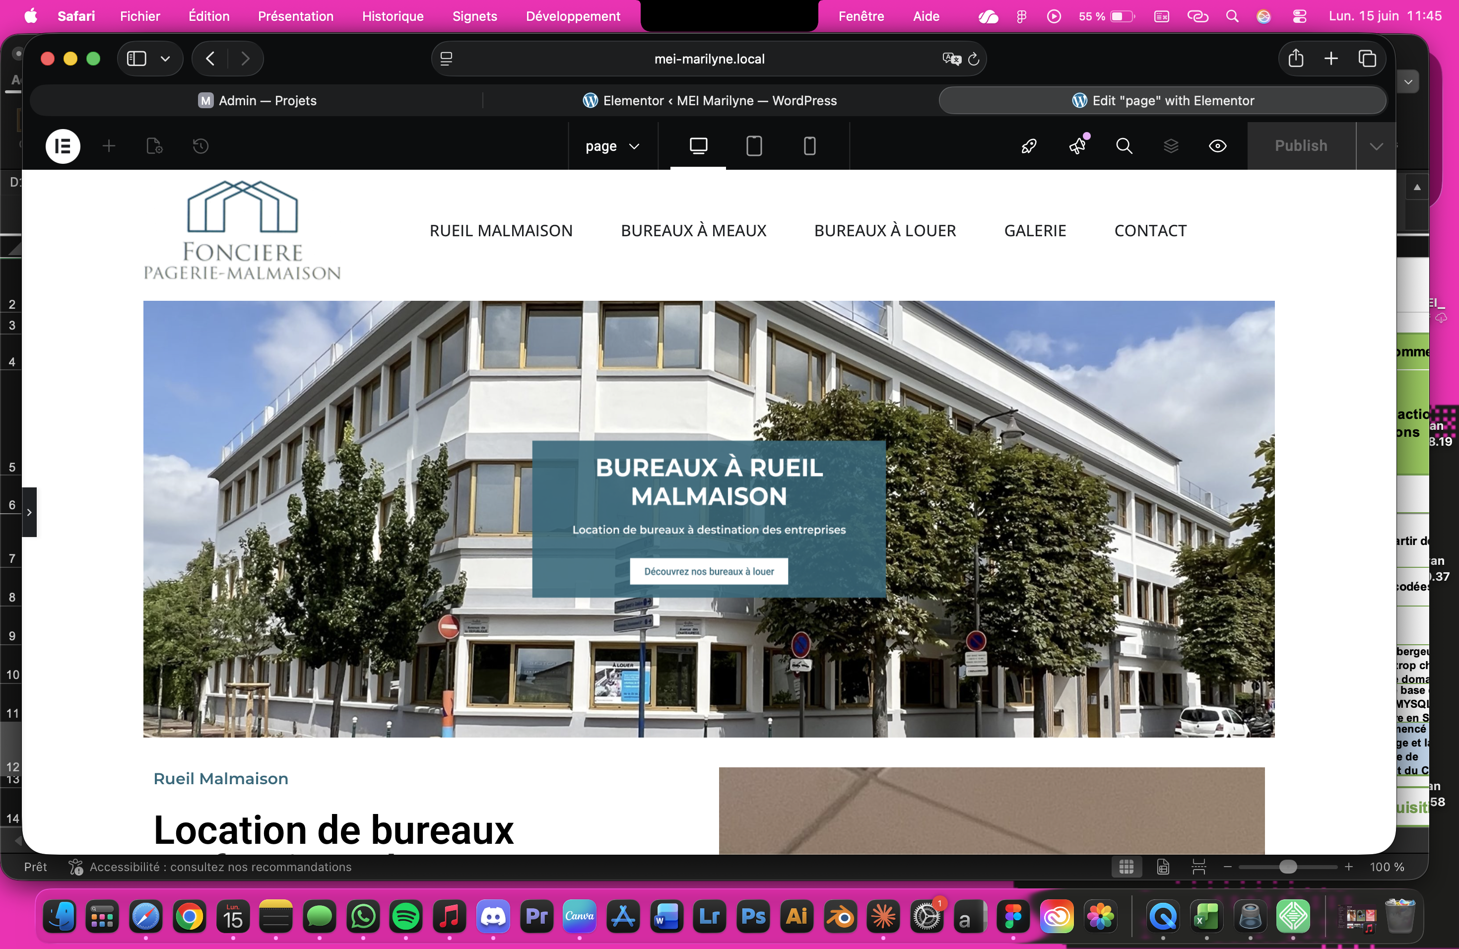Image resolution: width=1459 pixels, height=949 pixels.
Task: Open the page reader/settings icon in address bar
Action: [x=446, y=59]
